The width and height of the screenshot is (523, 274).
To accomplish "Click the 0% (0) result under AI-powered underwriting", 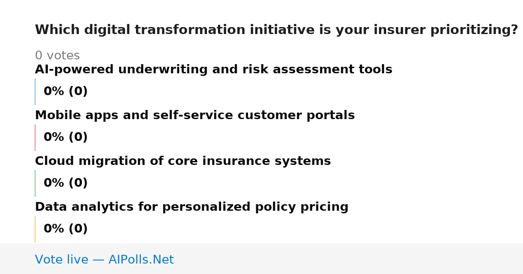I will point(65,92).
